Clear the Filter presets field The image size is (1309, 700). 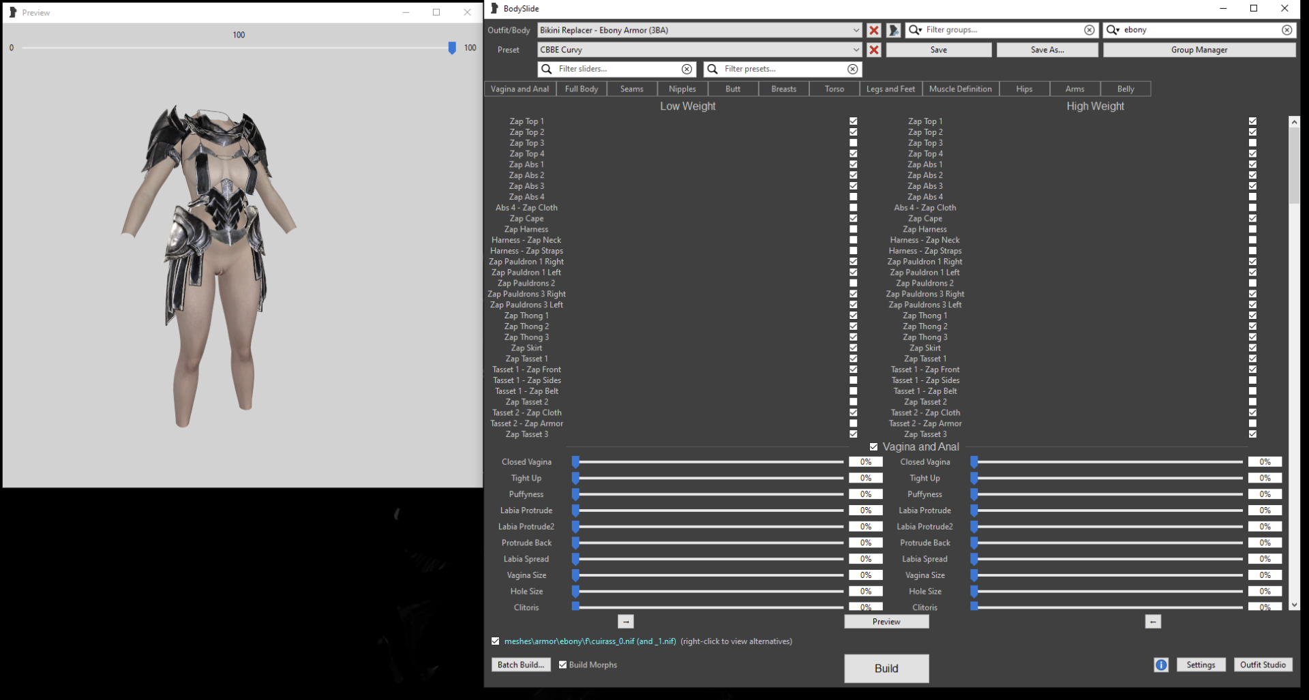point(852,69)
